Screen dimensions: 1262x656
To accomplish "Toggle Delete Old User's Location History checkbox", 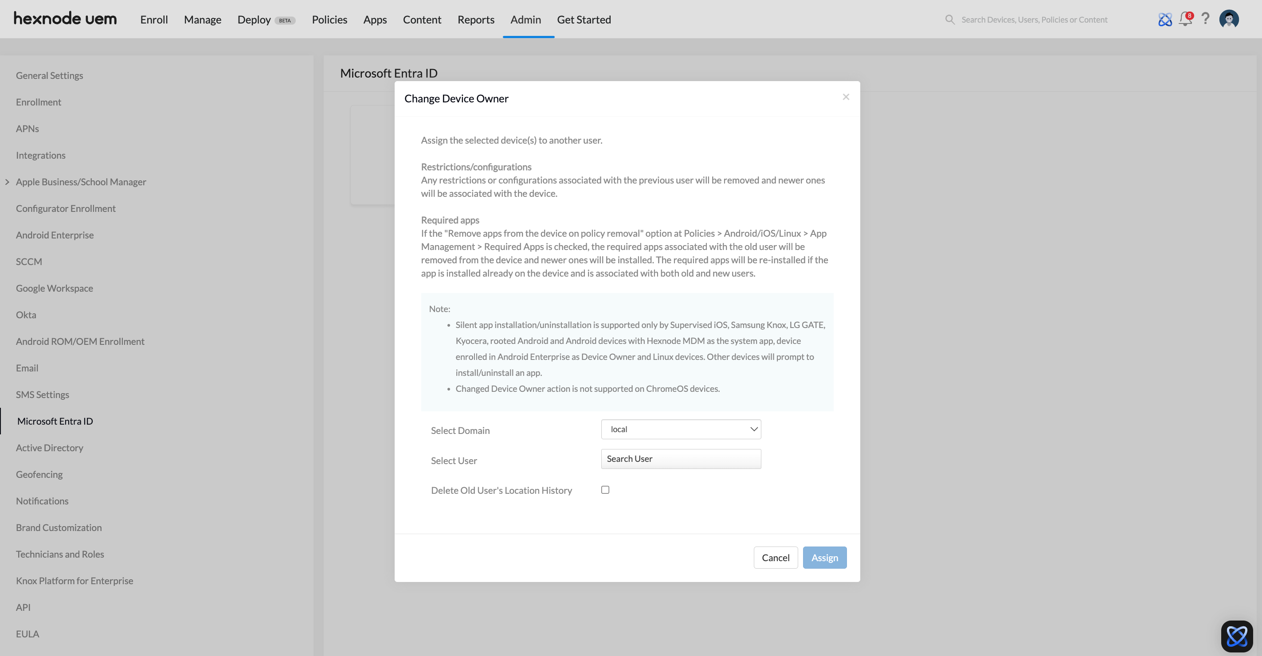I will 605,489.
